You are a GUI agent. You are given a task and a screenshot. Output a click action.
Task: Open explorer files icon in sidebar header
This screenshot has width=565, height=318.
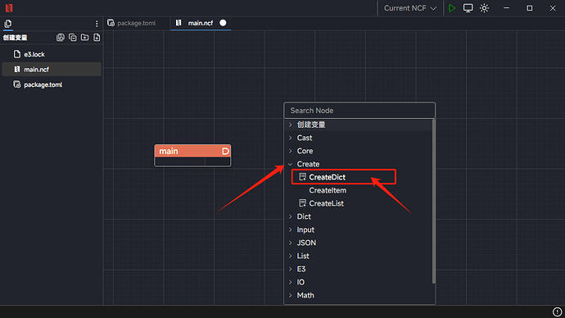coord(8,24)
